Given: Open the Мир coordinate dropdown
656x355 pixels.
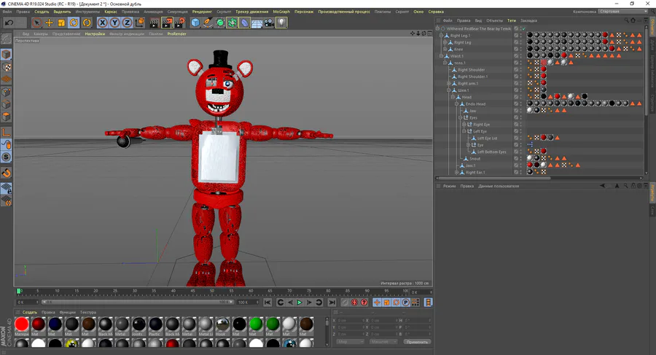Looking at the screenshot, I should click(350, 342).
